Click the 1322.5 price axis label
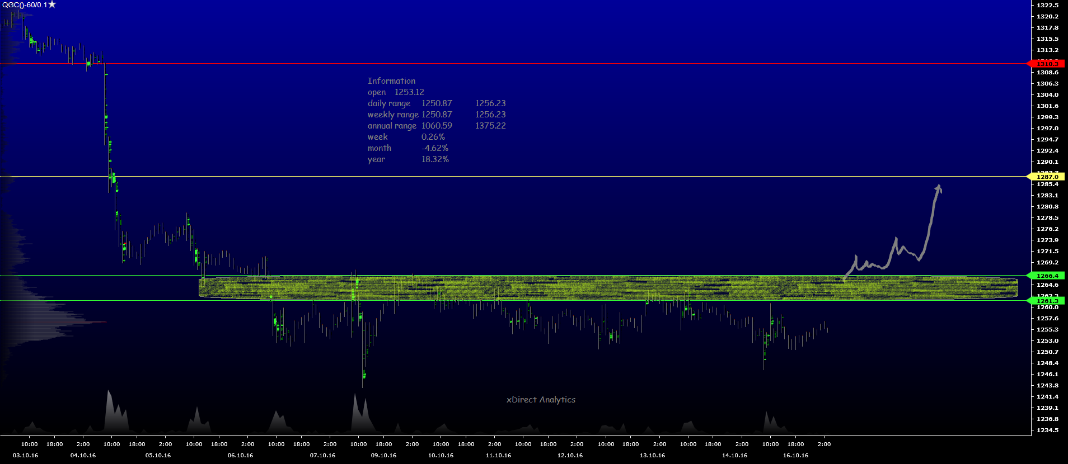Image resolution: width=1068 pixels, height=464 pixels. [x=1047, y=5]
